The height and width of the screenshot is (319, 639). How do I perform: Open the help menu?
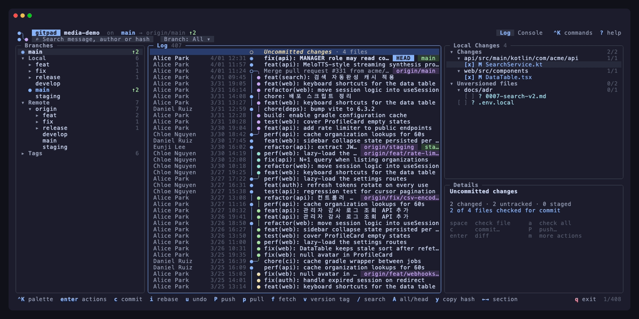coord(611,33)
